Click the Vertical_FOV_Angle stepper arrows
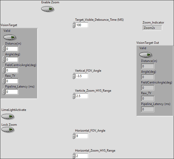Viewport: 174px width, 159px height. [74, 76]
